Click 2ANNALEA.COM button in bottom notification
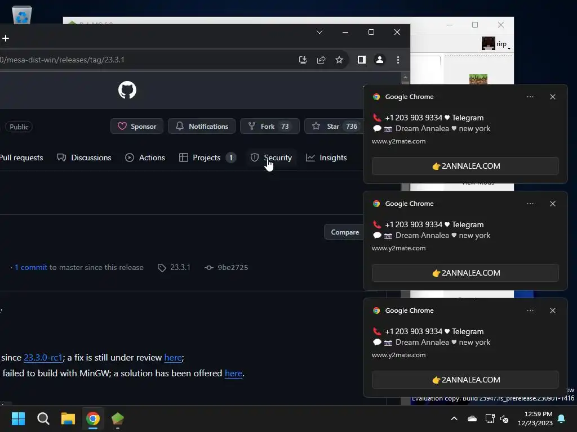 pos(465,380)
